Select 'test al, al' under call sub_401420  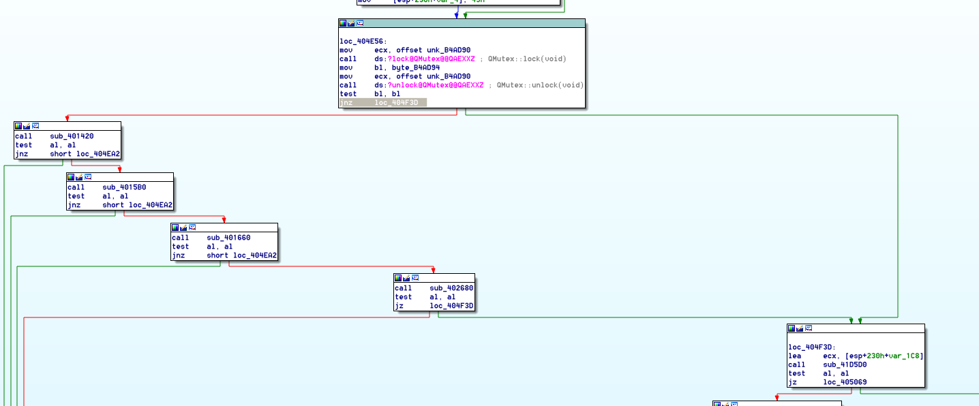coord(46,145)
